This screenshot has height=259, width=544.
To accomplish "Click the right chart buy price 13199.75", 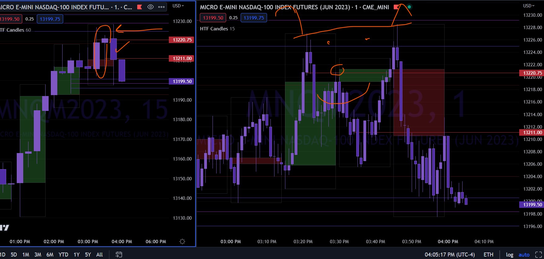I will click(x=254, y=18).
